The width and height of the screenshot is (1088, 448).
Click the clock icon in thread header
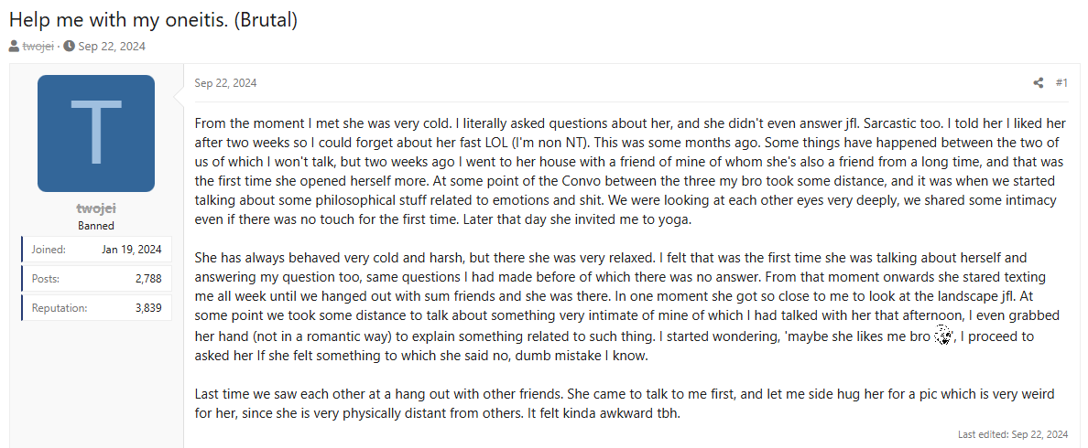tap(70, 47)
